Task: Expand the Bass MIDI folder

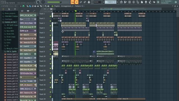Action: pos(9,31)
